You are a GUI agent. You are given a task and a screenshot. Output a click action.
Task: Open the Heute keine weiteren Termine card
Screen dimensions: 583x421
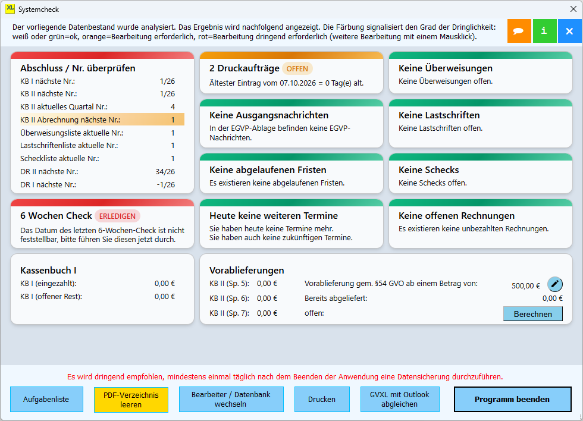point(291,224)
